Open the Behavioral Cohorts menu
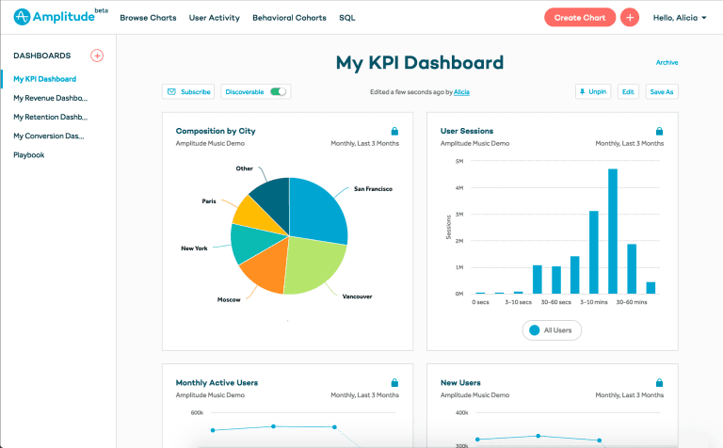Screen dimensions: 723x448 coord(289,17)
